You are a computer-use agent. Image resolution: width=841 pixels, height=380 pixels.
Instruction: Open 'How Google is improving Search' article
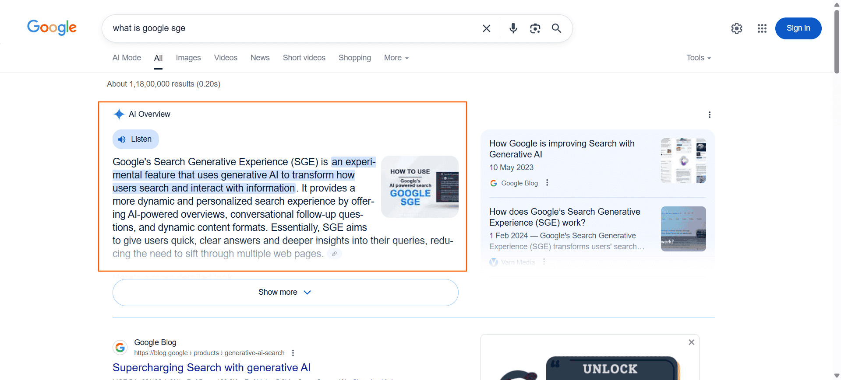coord(562,149)
